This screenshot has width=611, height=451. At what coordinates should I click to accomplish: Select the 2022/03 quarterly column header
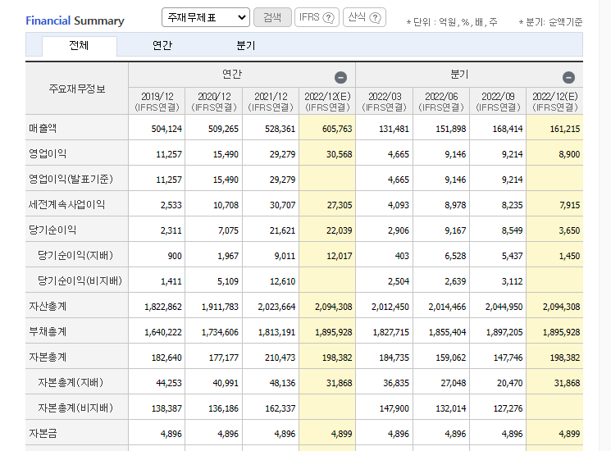(384, 101)
